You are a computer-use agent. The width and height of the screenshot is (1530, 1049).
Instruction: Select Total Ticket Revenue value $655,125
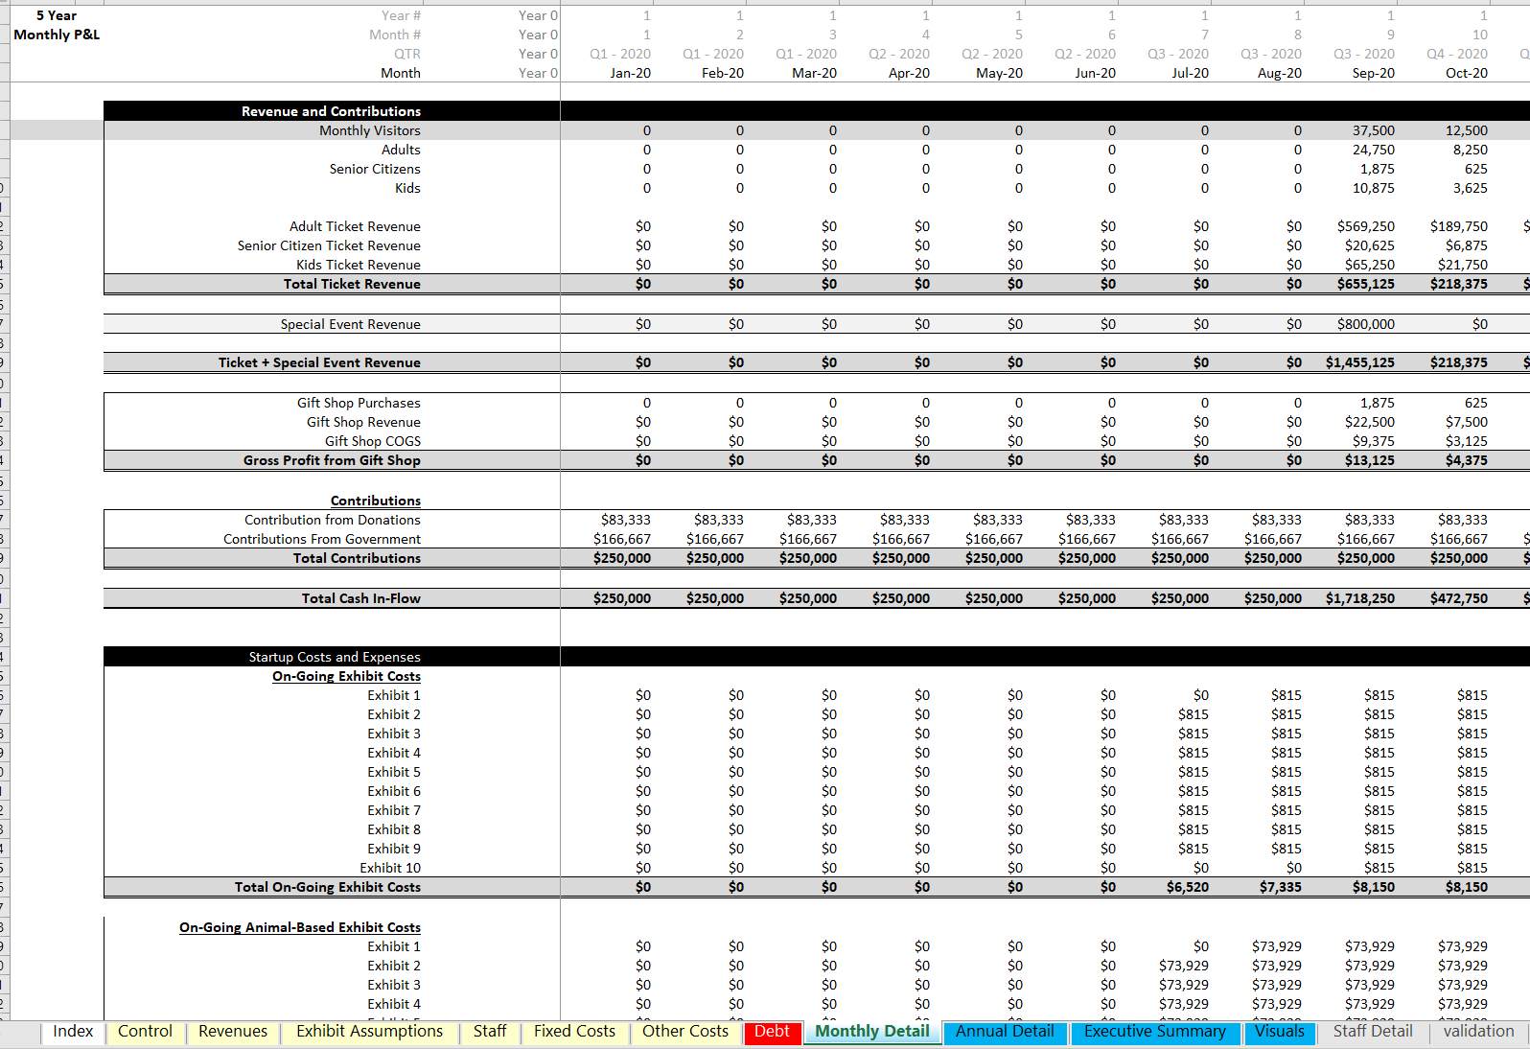click(1366, 284)
